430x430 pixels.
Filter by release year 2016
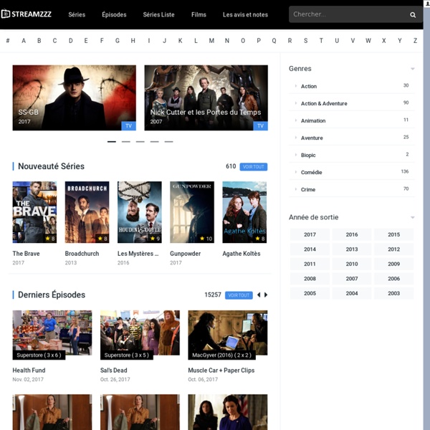[x=352, y=234]
